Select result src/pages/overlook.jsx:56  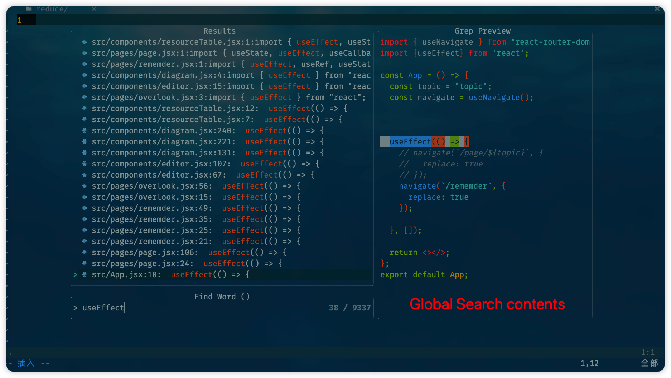pyautogui.click(x=222, y=186)
